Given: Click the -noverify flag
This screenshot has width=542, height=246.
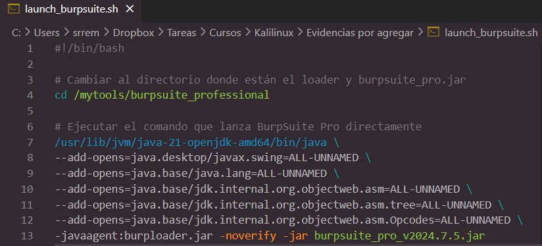Looking at the screenshot, I should (x=248, y=236).
